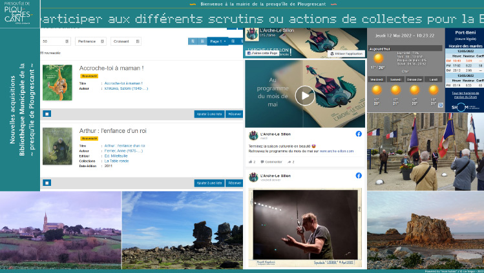Go to next page of results
Viewport: 484px width, 273px height.
click(233, 41)
